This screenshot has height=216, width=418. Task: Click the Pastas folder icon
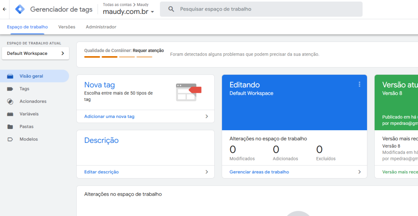coord(10,127)
